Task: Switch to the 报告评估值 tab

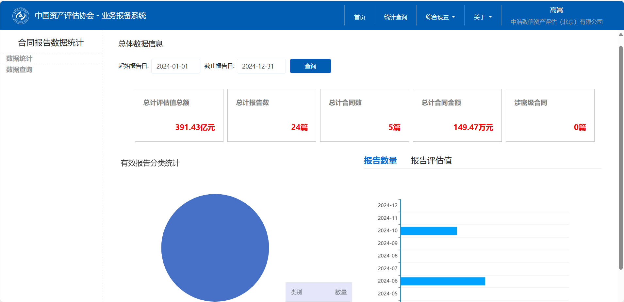Action: tap(431, 161)
